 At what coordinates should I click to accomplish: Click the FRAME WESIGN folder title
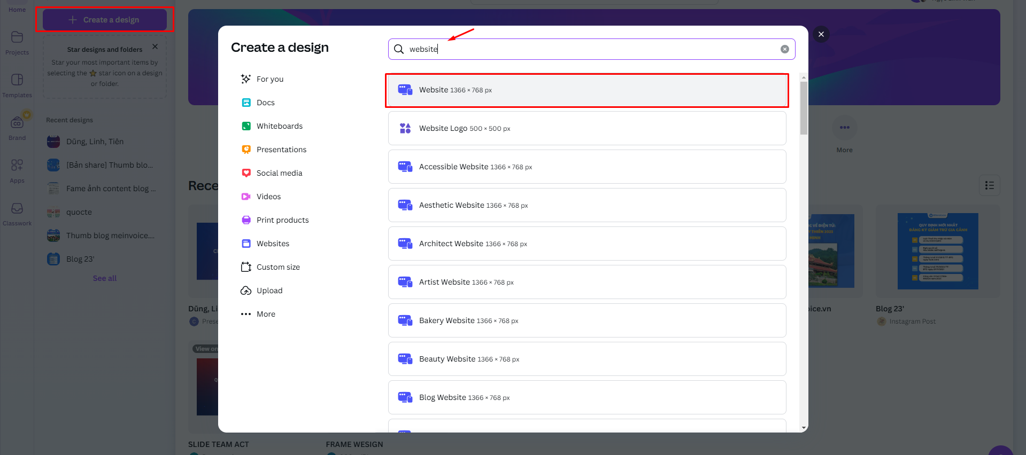pos(354,444)
